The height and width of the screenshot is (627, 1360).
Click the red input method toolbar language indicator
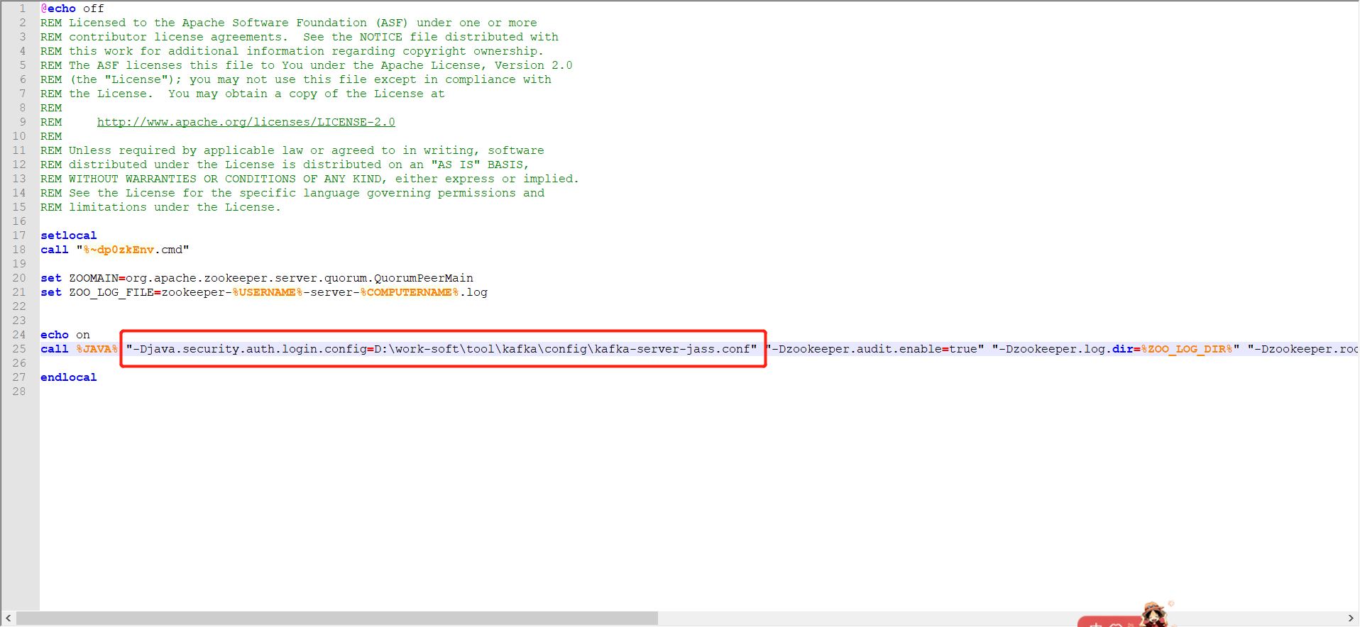click(x=1097, y=623)
